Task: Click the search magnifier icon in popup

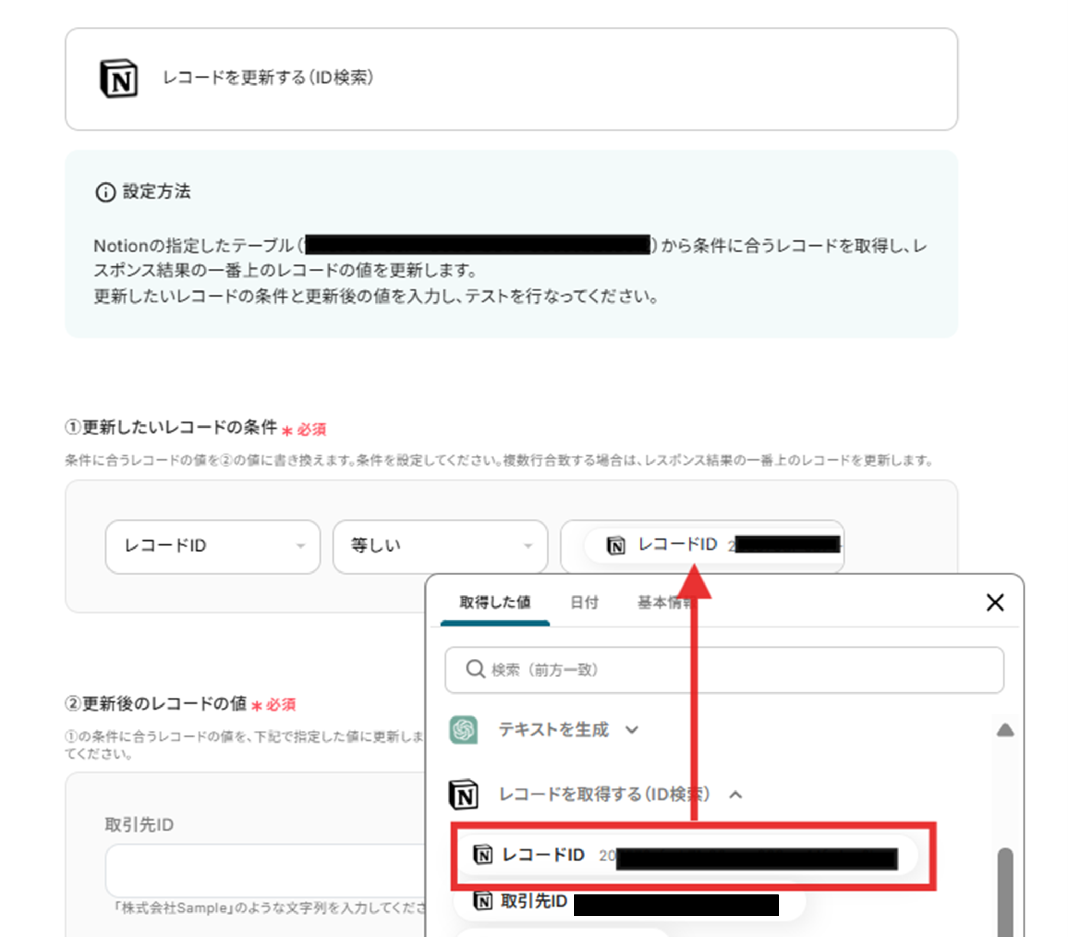Action: click(x=475, y=669)
